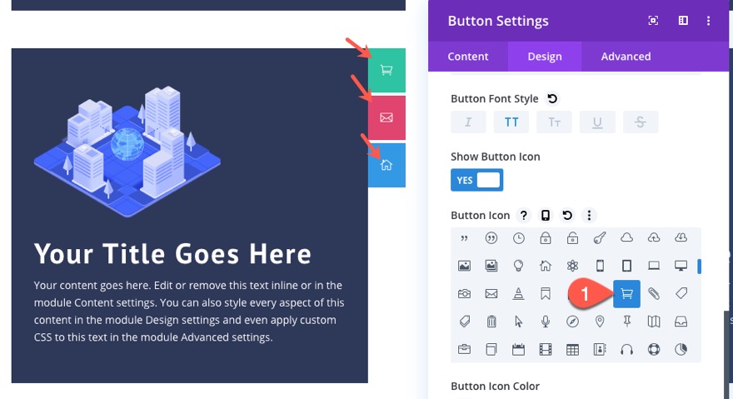Pick the plain cloud icon
This screenshot has height=399, width=733.
point(627,238)
